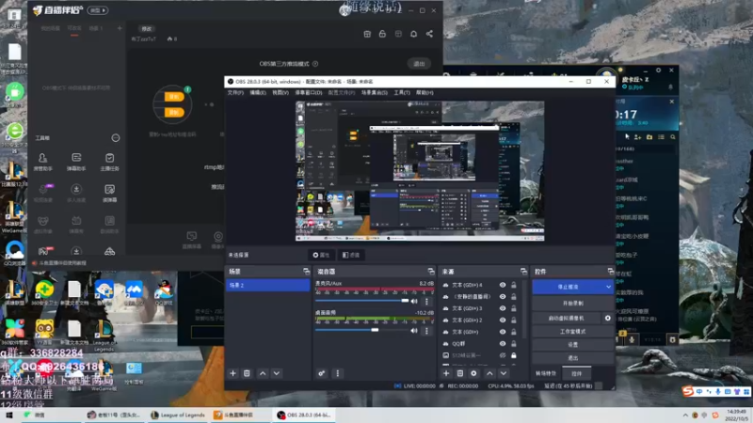753x423 pixels.
Task: Click help icon beside OBS第三方推流模式
Action: pyautogui.click(x=315, y=64)
